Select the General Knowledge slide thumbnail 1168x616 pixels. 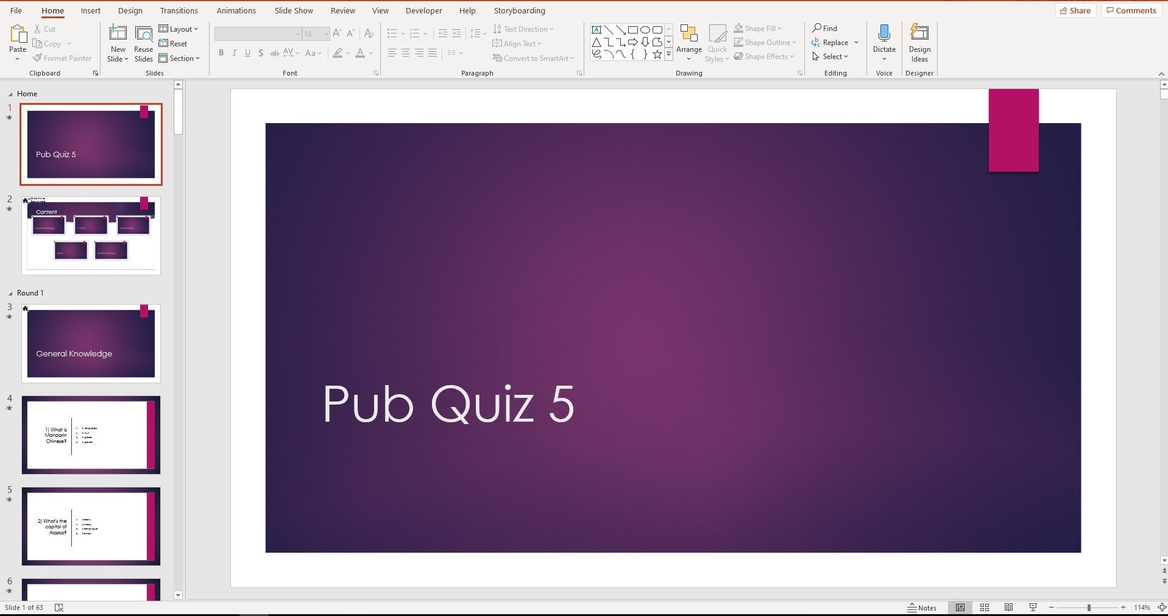[90, 343]
